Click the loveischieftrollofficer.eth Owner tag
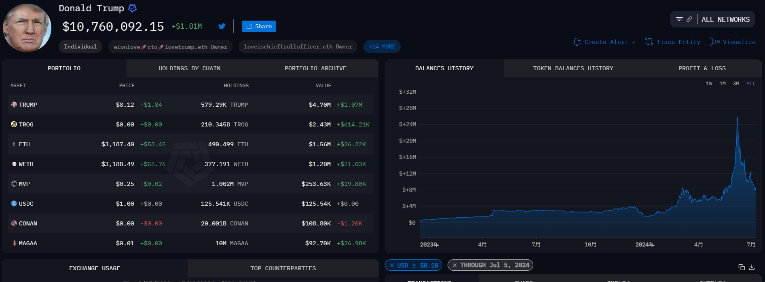The width and height of the screenshot is (765, 282). click(298, 46)
